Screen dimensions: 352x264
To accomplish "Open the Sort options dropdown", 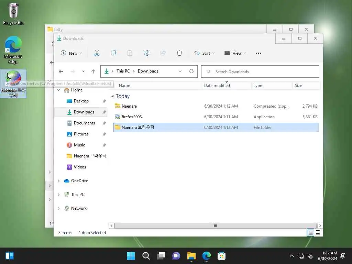I will 205,53.
